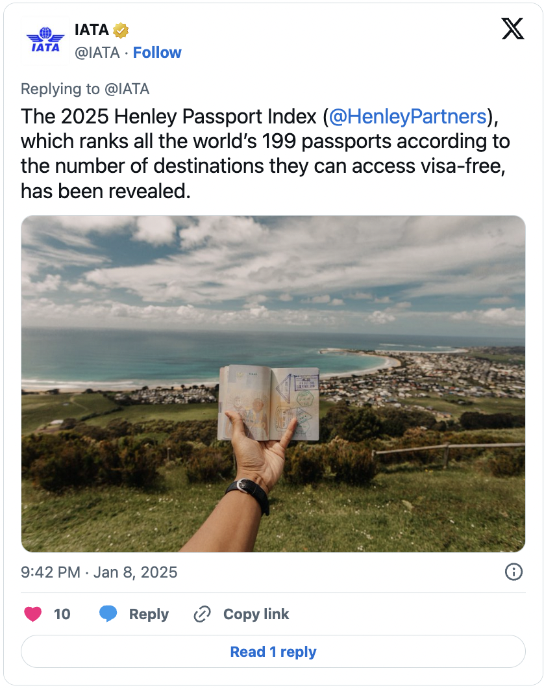Viewport: 544px width, 690px height.
Task: Click the gold verified badge
Action: [x=121, y=30]
